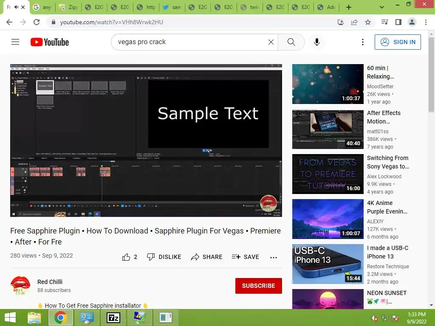Open 7-Zip from taskbar

point(113,318)
